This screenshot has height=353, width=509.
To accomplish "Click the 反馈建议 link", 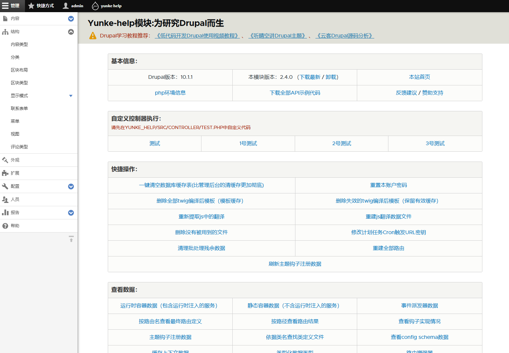I will click(406, 93).
